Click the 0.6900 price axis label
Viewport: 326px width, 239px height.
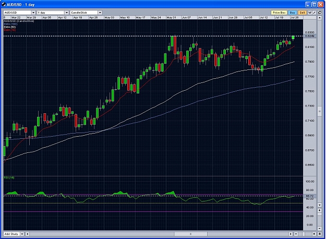(310, 135)
